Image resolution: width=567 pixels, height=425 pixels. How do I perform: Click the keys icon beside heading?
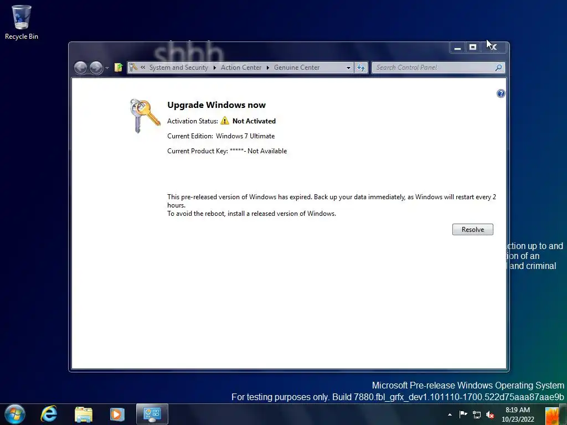click(145, 116)
